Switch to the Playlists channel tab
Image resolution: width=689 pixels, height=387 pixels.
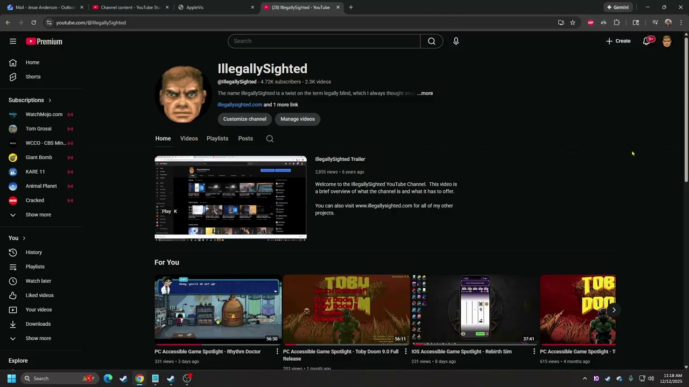(x=217, y=139)
